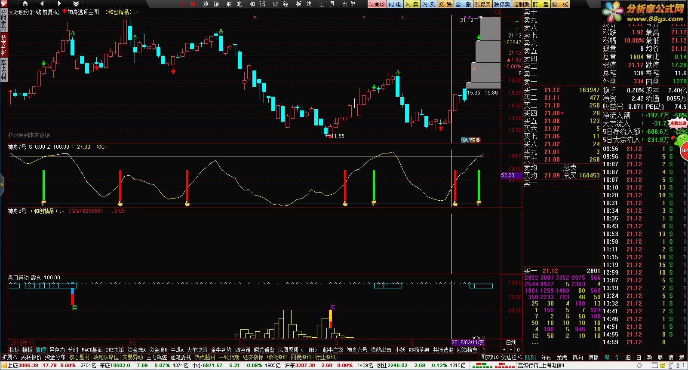Screen dimensions: 688x370
Task: Switch to the 直播 live tab
Action: [x=593, y=357]
